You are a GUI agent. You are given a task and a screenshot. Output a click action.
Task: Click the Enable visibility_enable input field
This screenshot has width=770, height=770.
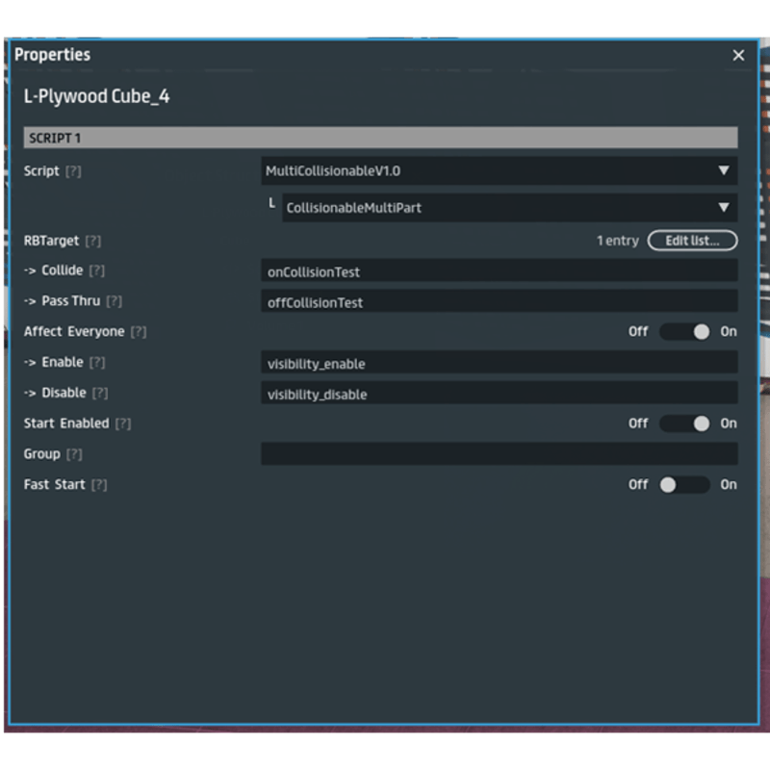coord(499,363)
